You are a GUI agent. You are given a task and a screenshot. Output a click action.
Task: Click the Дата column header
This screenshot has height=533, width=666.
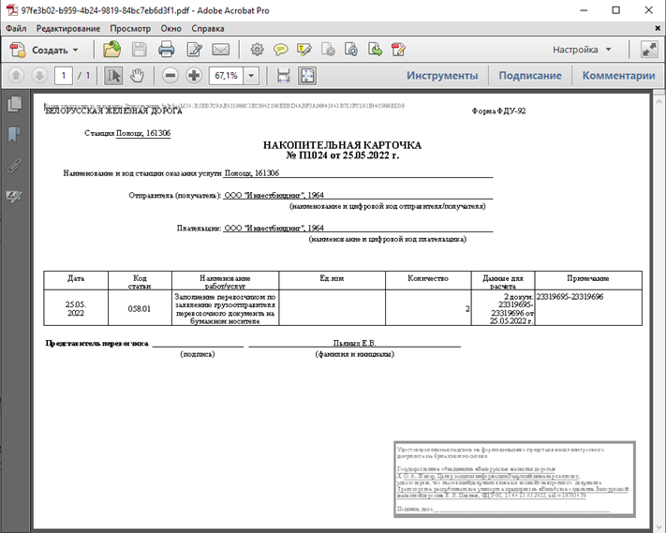[x=76, y=278]
